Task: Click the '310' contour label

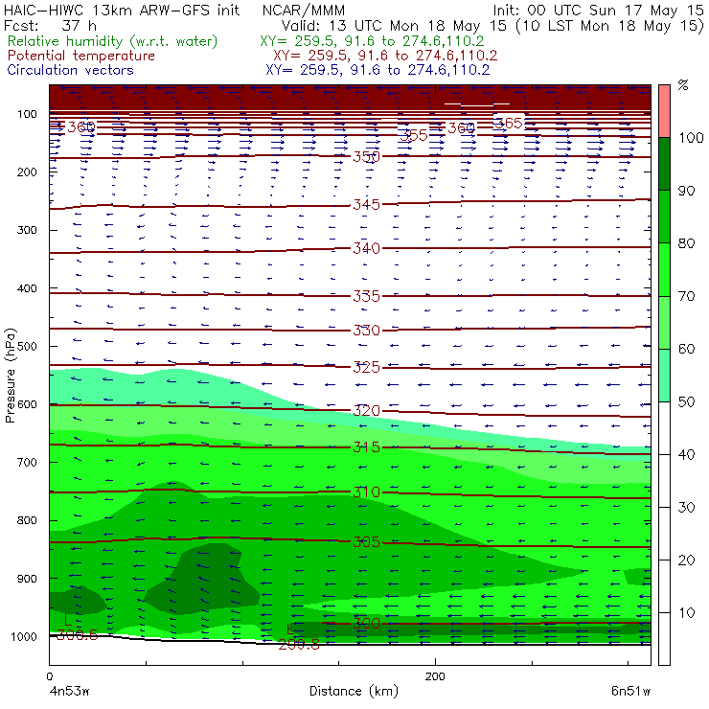Action: click(x=367, y=492)
